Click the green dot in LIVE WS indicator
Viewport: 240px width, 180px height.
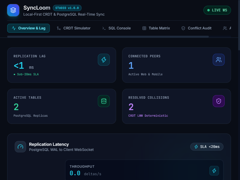pyautogui.click(x=208, y=10)
